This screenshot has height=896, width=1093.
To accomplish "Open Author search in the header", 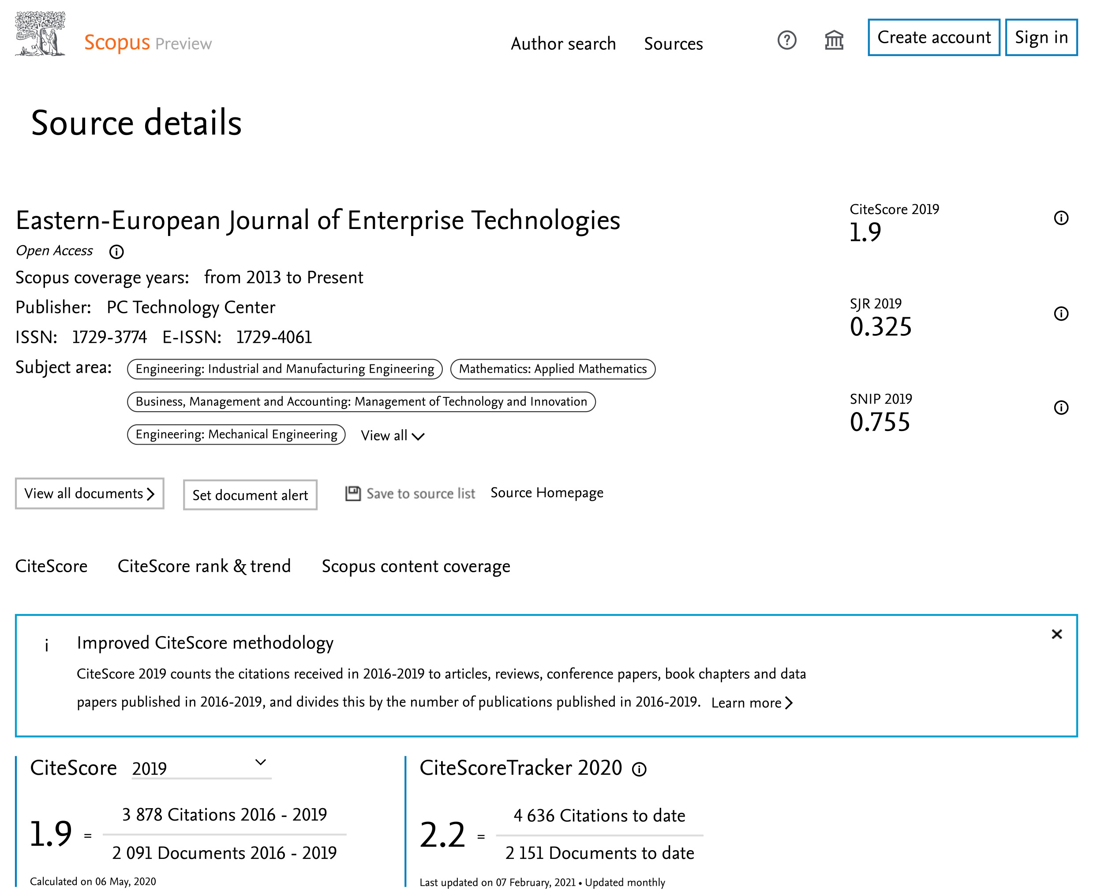I will click(564, 44).
